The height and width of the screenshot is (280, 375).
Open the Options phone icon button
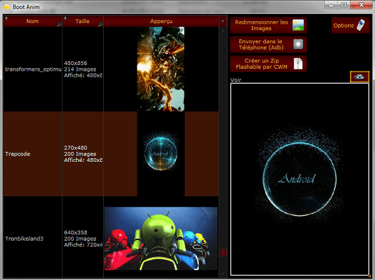pos(350,25)
